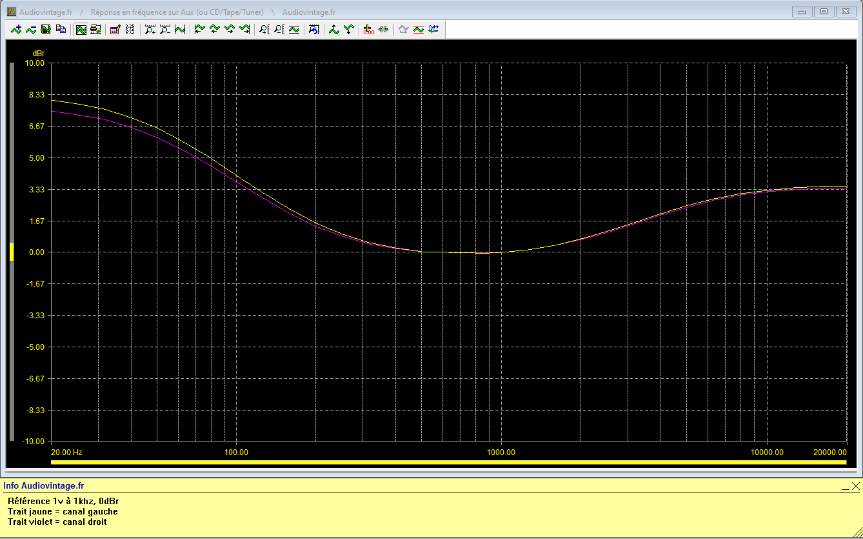Undo zoom with the magnifier and blue arrow icon

(313, 29)
